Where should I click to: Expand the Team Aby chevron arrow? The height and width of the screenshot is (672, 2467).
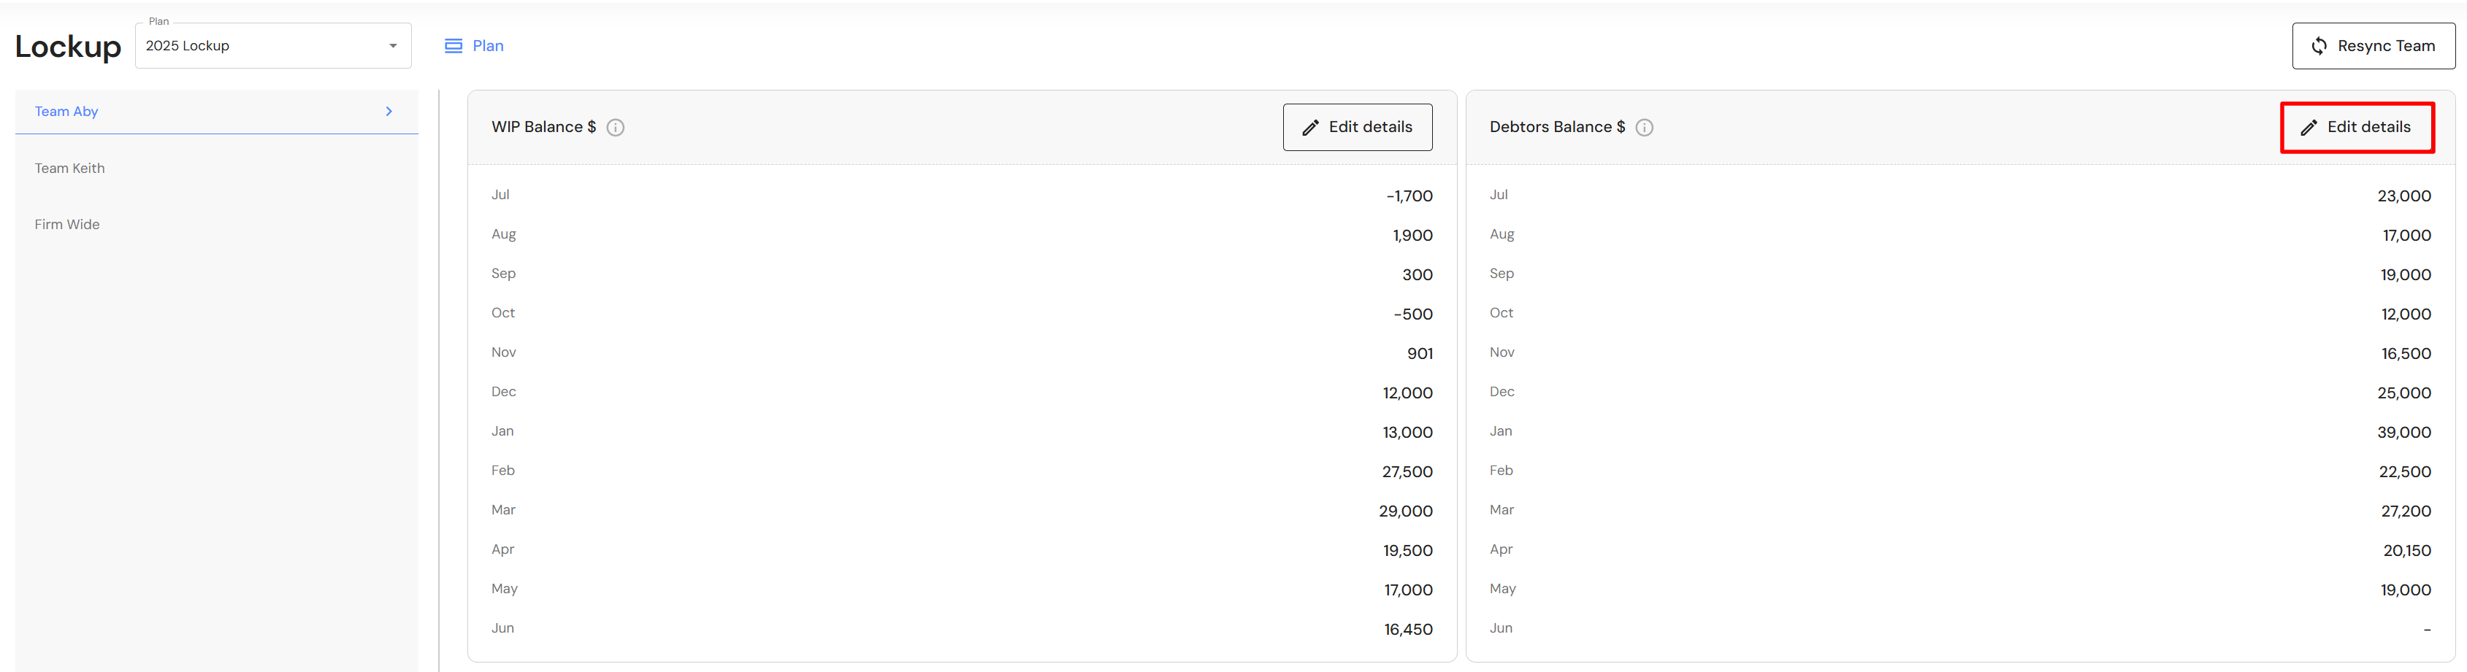click(x=389, y=111)
